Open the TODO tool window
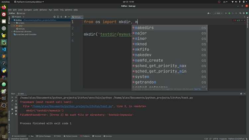Image resolution: width=249 pixels, height=140 pixels. [x=57, y=136]
